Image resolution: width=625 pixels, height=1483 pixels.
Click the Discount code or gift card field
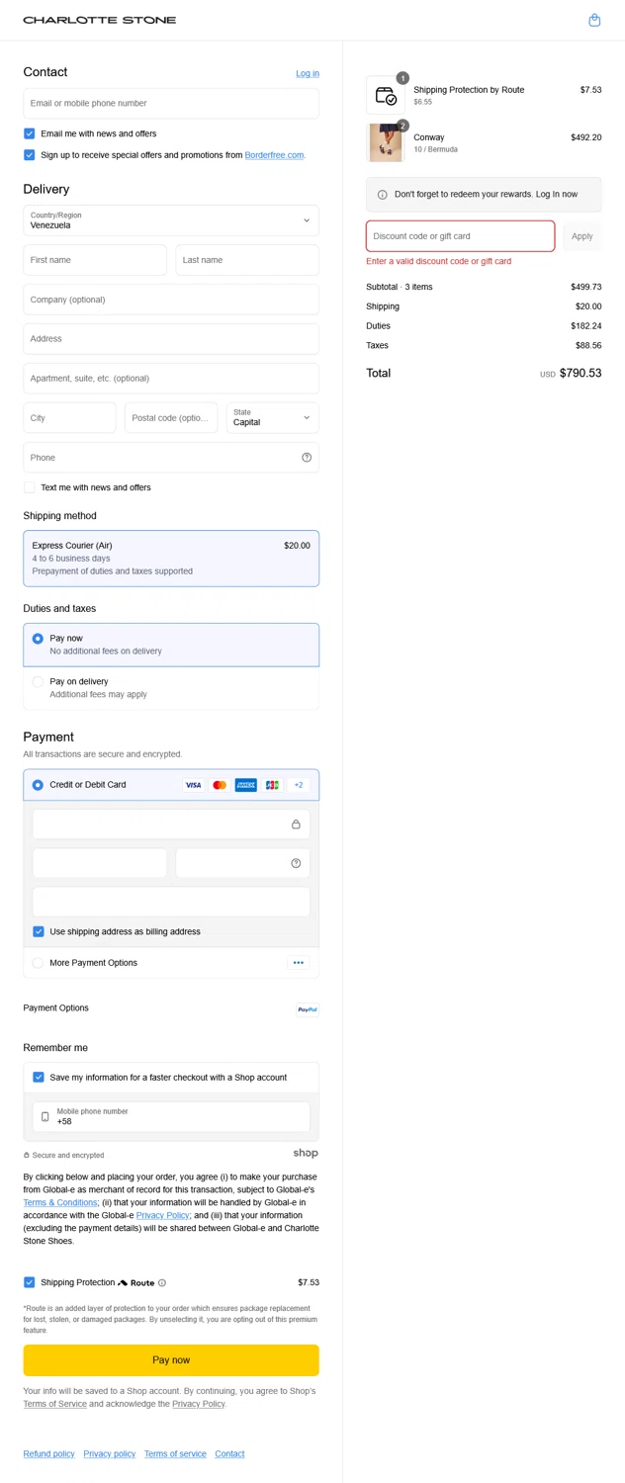pos(460,236)
